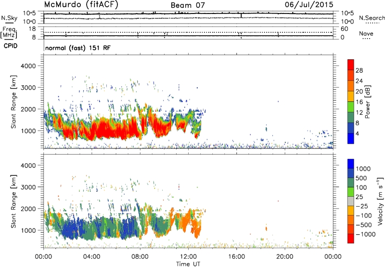Screen dimensions: 385x267
Task: Click the blue top of velocity colorbar
Action: coord(351,164)
